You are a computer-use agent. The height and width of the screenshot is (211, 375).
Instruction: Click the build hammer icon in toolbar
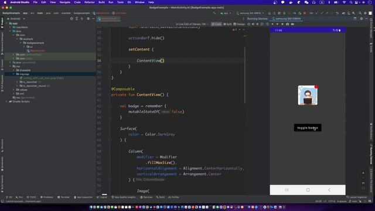tap(214, 13)
